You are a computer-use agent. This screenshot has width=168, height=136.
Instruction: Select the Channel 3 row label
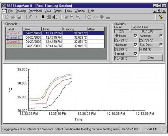point(14,42)
